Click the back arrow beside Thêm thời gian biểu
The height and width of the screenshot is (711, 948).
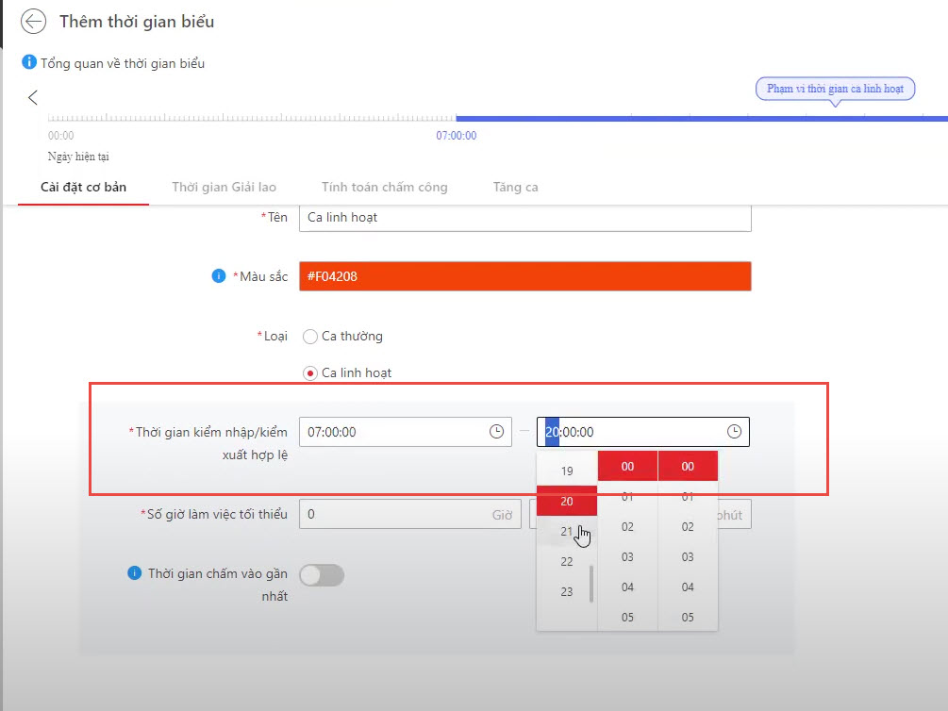[34, 22]
